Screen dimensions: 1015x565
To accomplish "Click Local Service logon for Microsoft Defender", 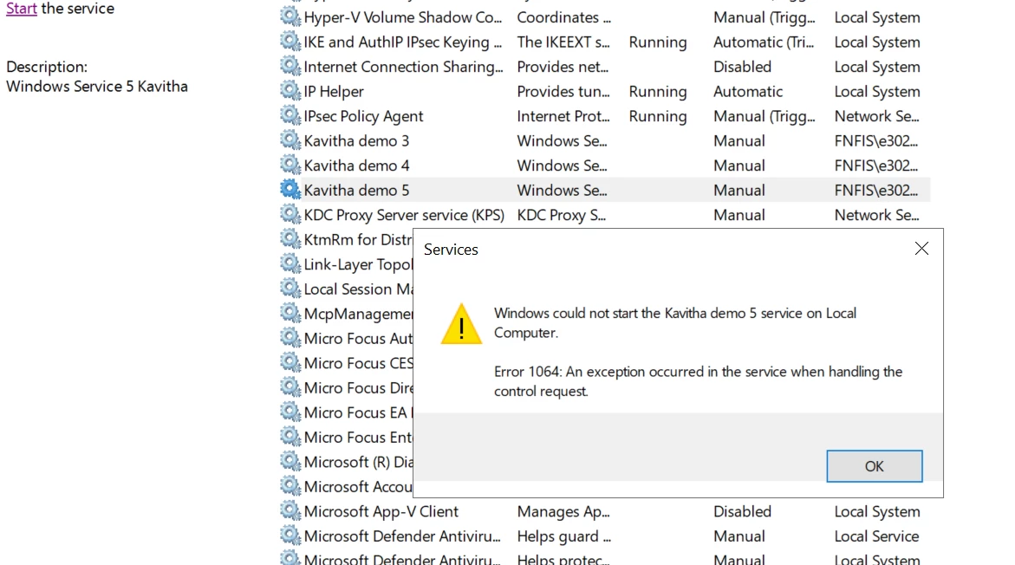I will (876, 536).
